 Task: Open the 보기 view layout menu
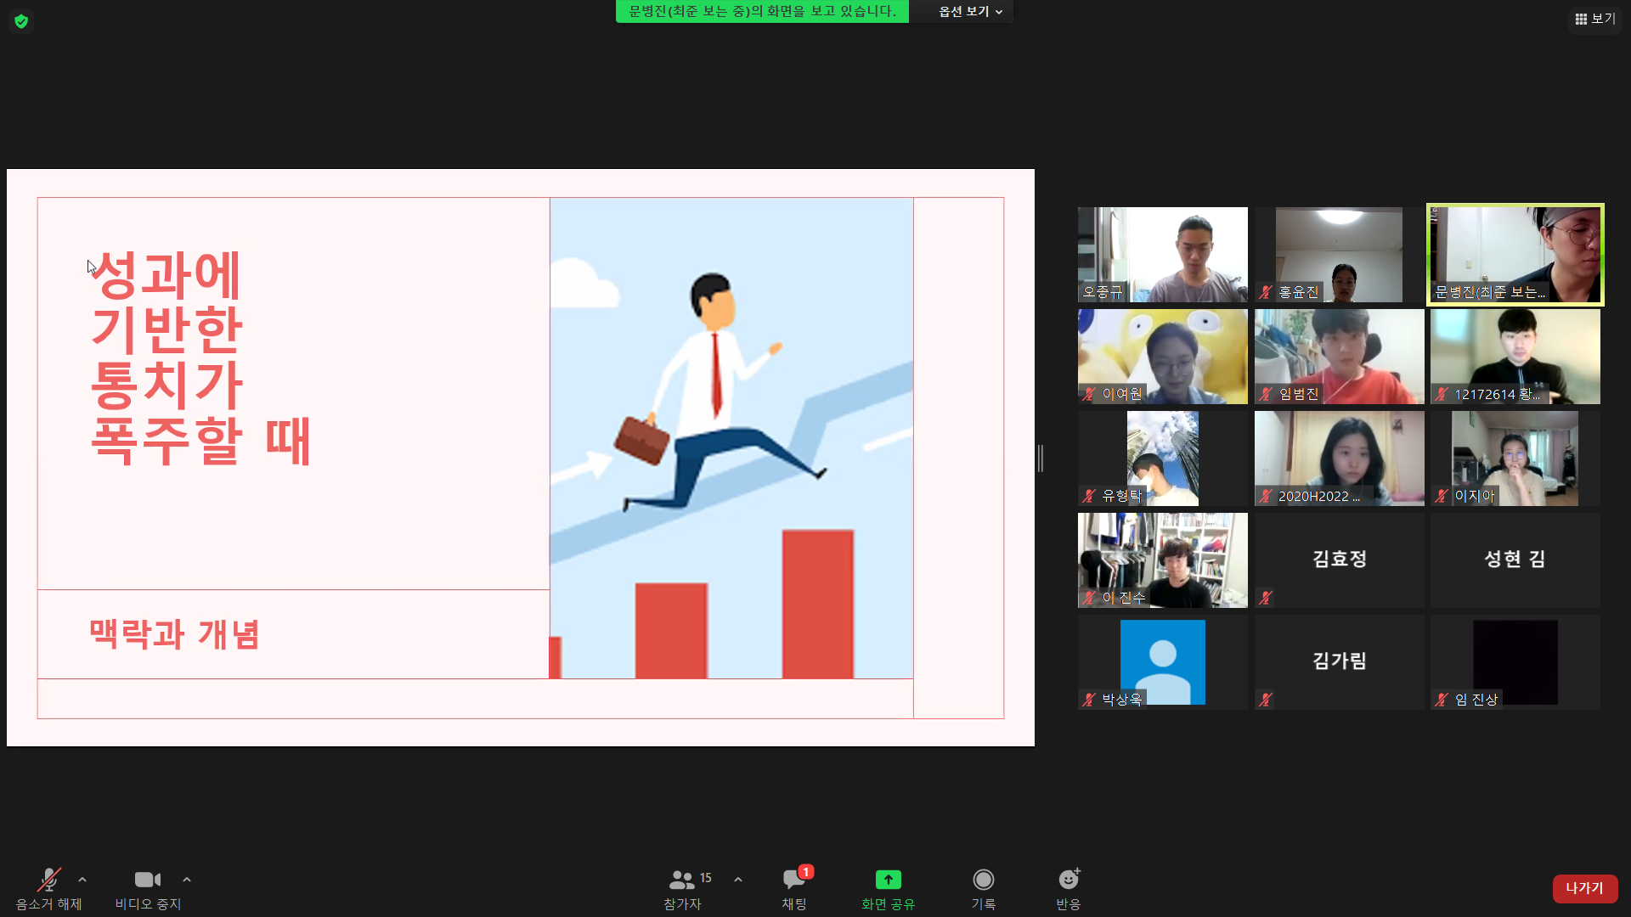(1594, 19)
